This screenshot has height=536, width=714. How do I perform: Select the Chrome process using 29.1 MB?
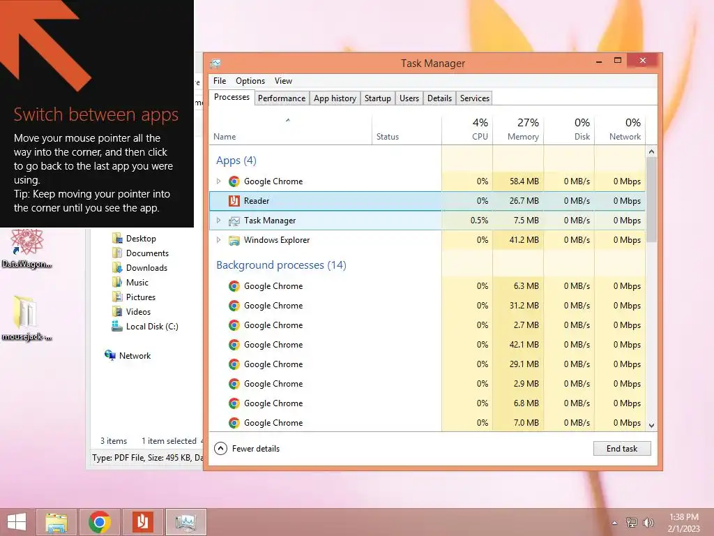tap(427, 364)
